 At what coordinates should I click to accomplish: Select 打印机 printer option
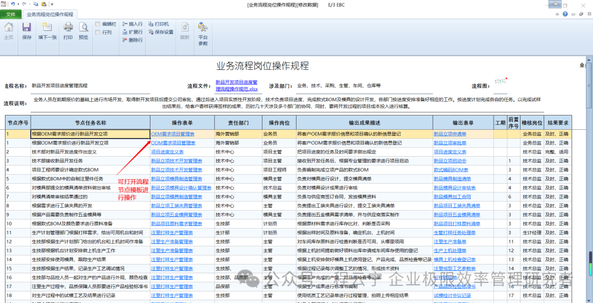point(158,24)
